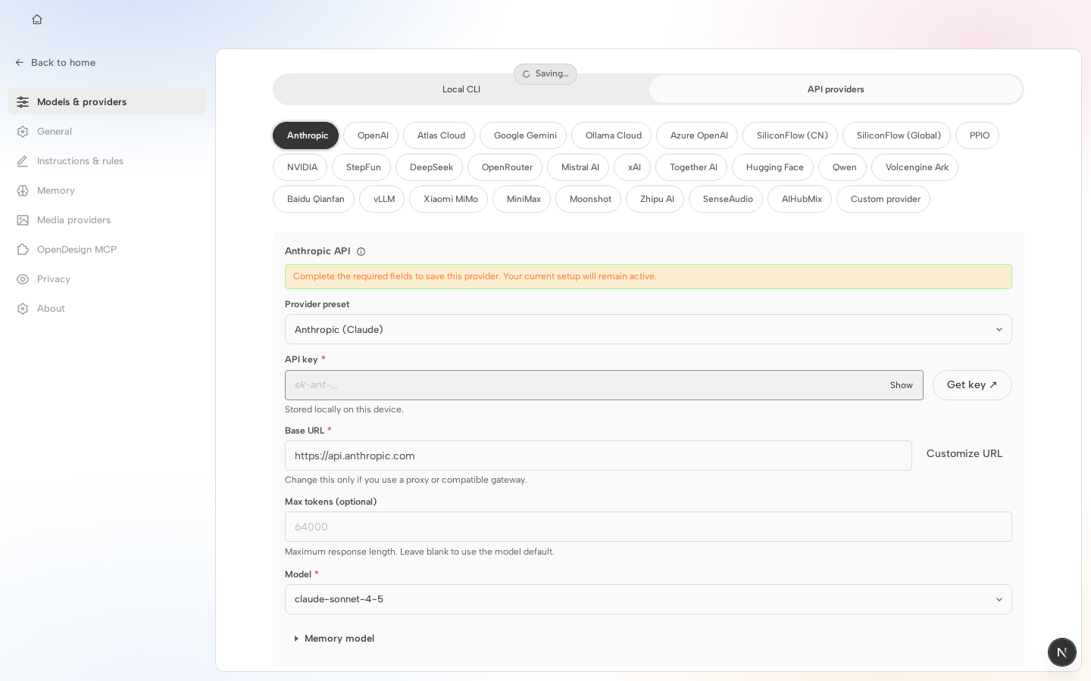Screen dimensions: 1091x681
Task: Switch to the Local CLI tab
Action: (461, 89)
